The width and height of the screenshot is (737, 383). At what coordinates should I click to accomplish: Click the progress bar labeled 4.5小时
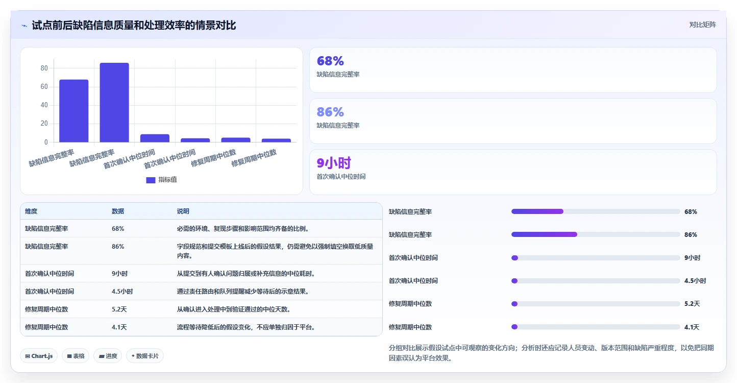(596, 281)
